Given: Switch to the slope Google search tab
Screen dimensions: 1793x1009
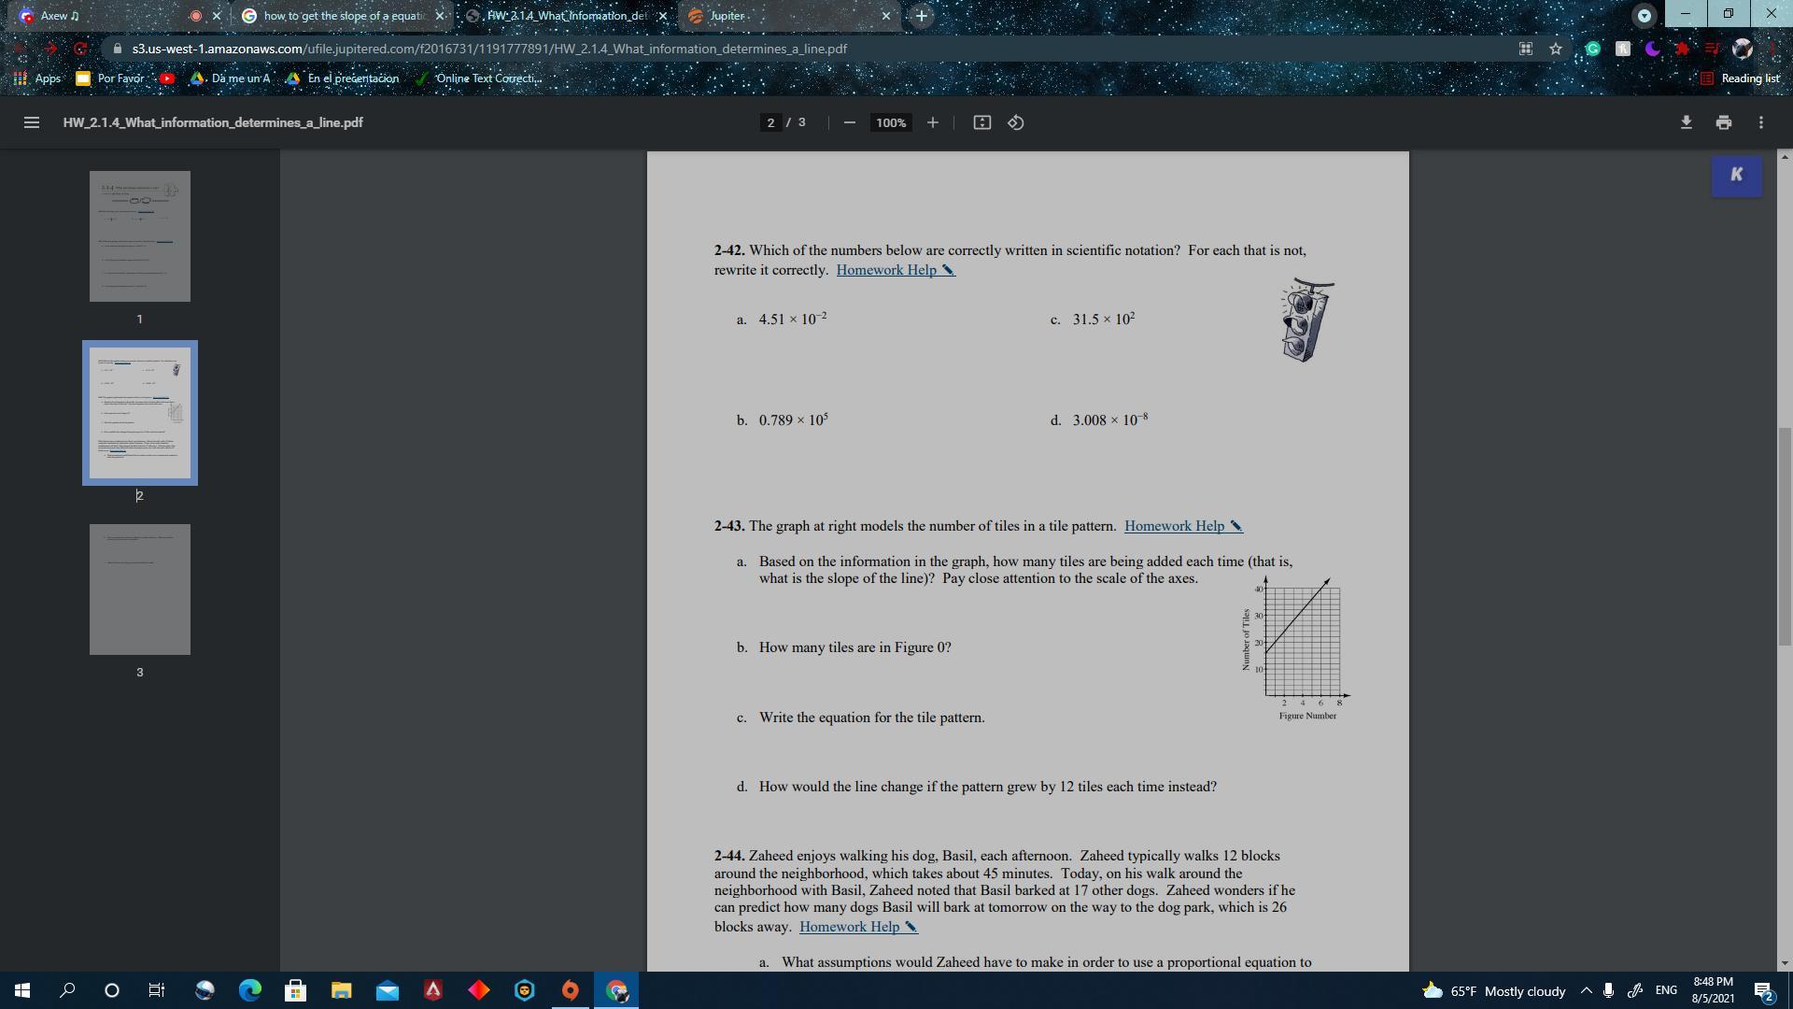Looking at the screenshot, I should [x=341, y=16].
